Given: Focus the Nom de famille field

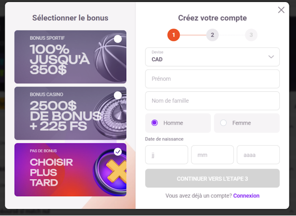Looking at the screenshot, I should point(212,101).
